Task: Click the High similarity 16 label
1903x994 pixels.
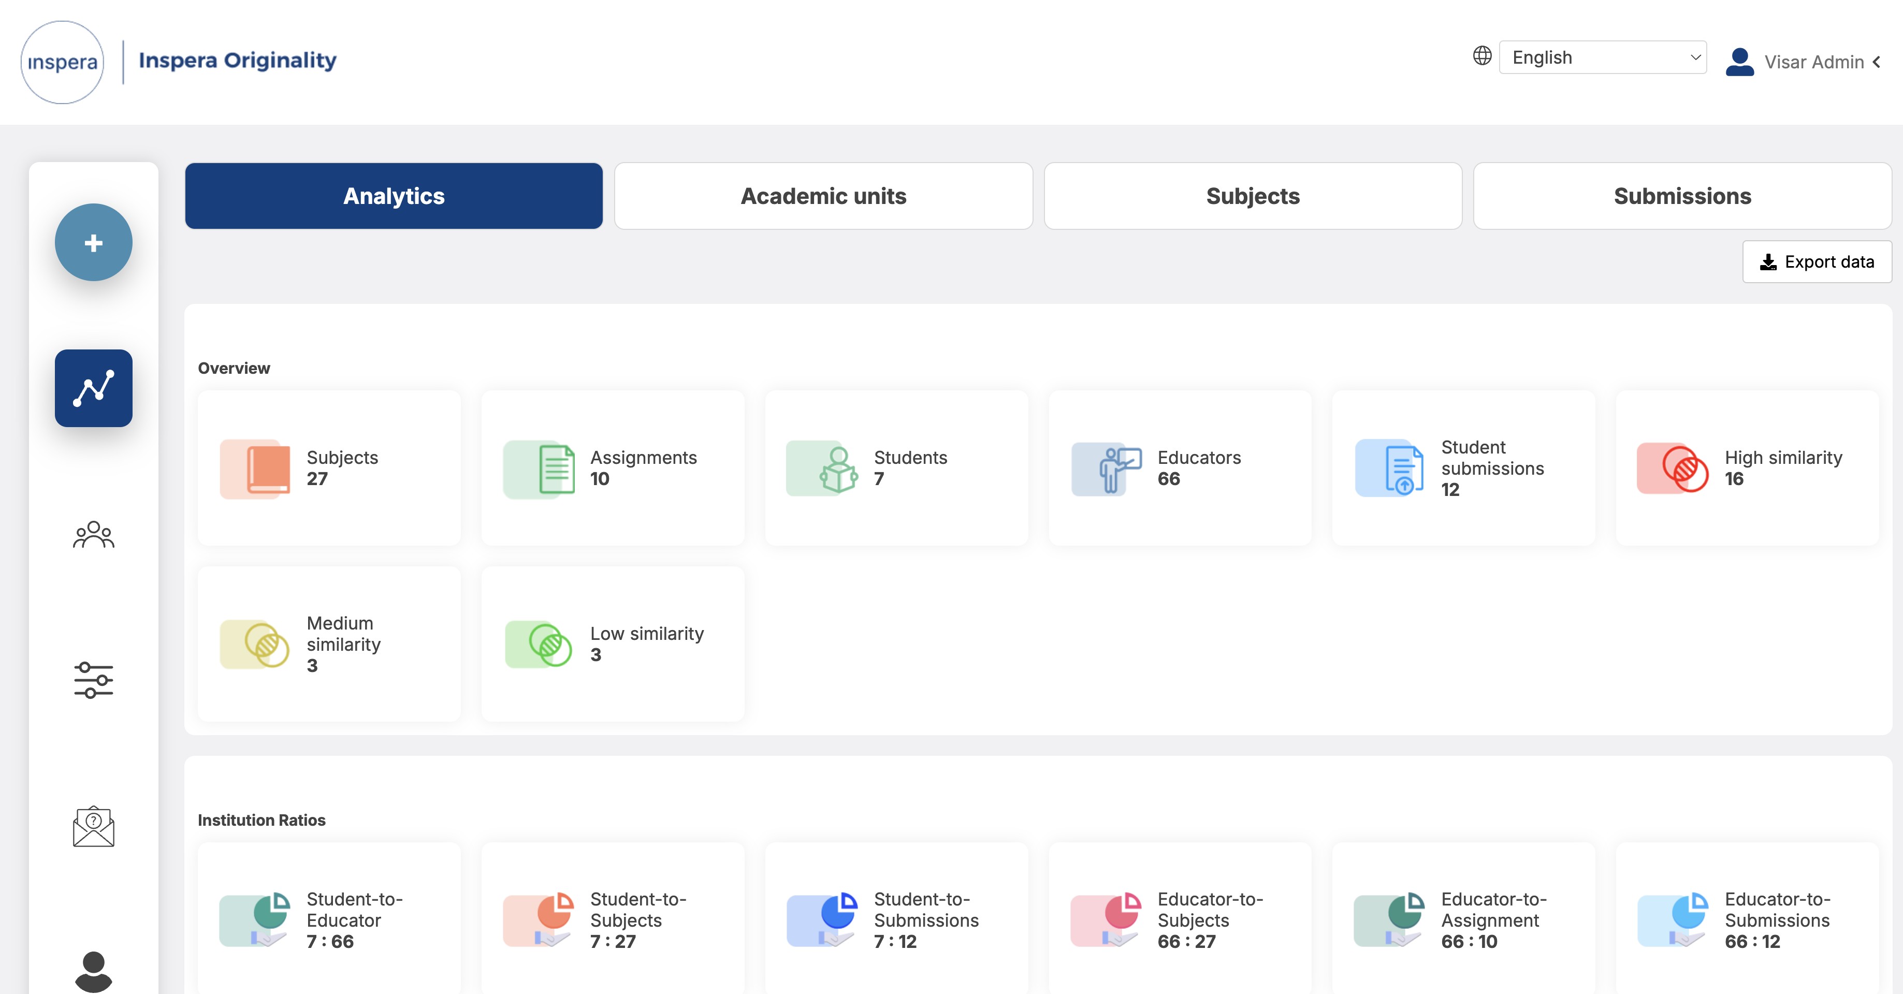Action: coord(1783,468)
